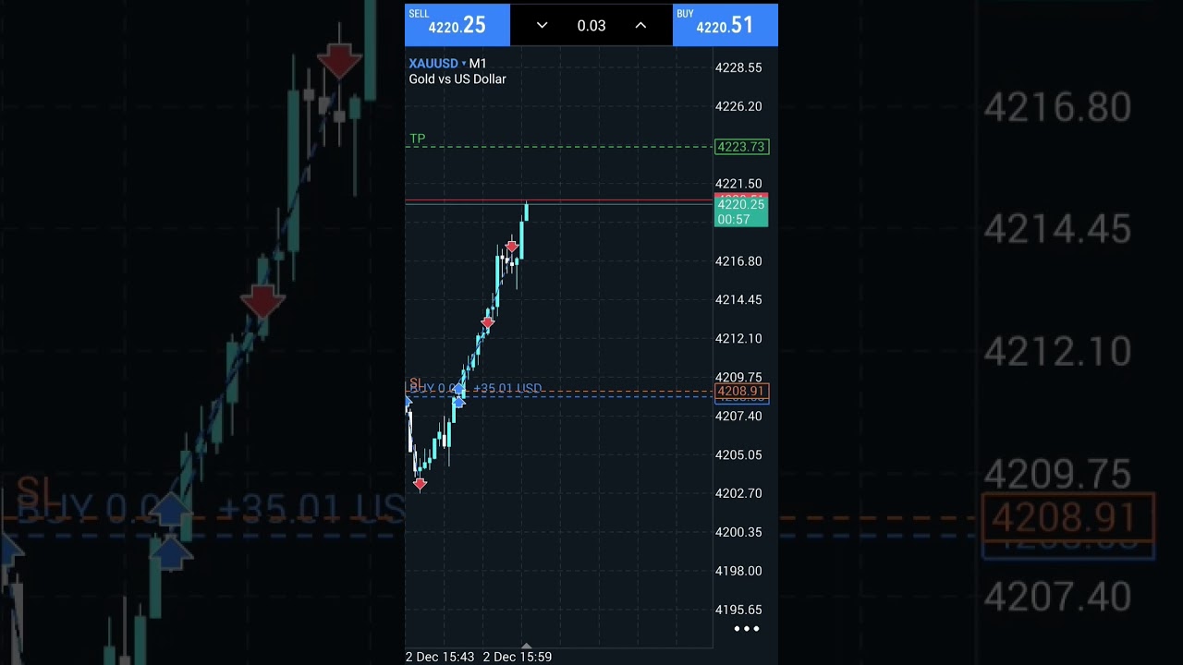
Task: Open the XAUUSD symbol dropdown
Action: point(437,63)
